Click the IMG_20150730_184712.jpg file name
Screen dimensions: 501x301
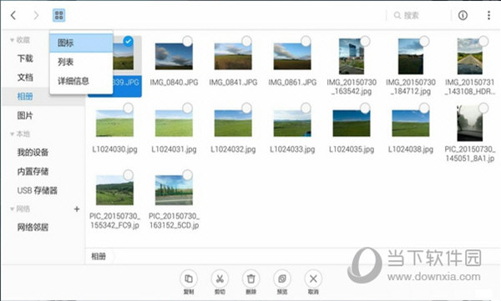tap(411, 87)
